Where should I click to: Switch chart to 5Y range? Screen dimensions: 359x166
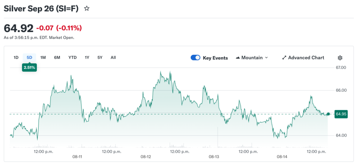coord(100,58)
